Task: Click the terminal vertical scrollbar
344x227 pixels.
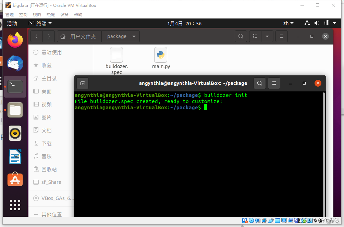Action: tap(323, 154)
